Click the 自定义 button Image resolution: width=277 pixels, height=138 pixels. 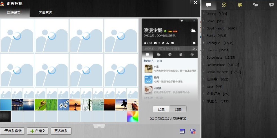coord(38,131)
